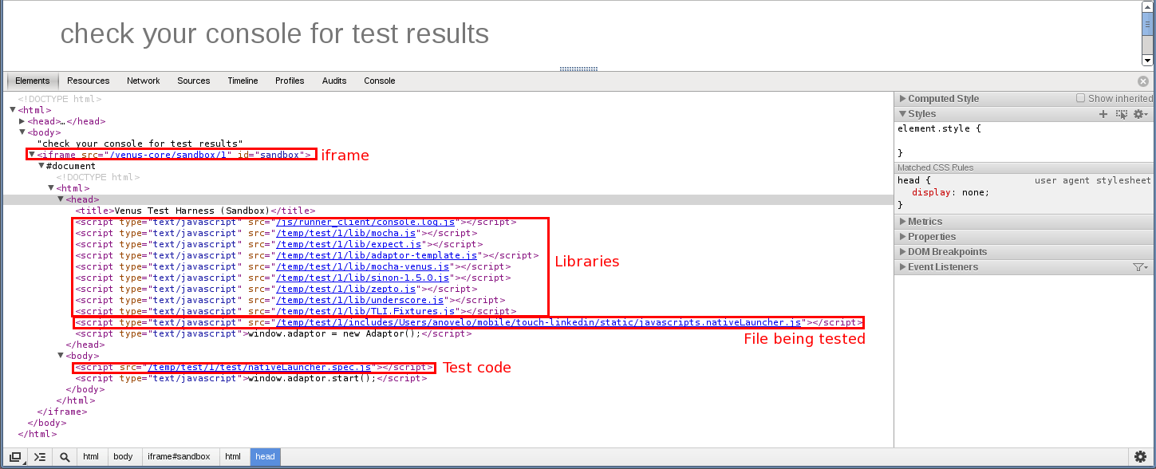Open DevTools settings gear icon
The height and width of the screenshot is (469, 1156).
[1141, 456]
